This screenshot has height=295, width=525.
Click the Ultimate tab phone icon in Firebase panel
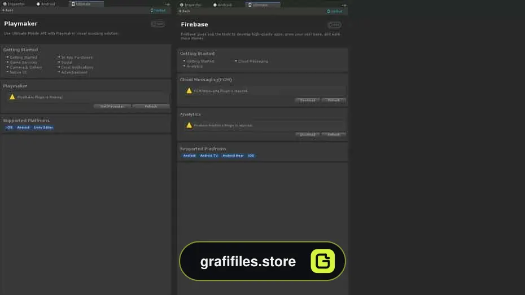click(250, 5)
